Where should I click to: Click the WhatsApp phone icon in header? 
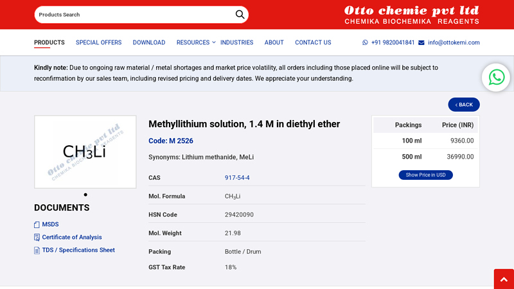tap(366, 43)
